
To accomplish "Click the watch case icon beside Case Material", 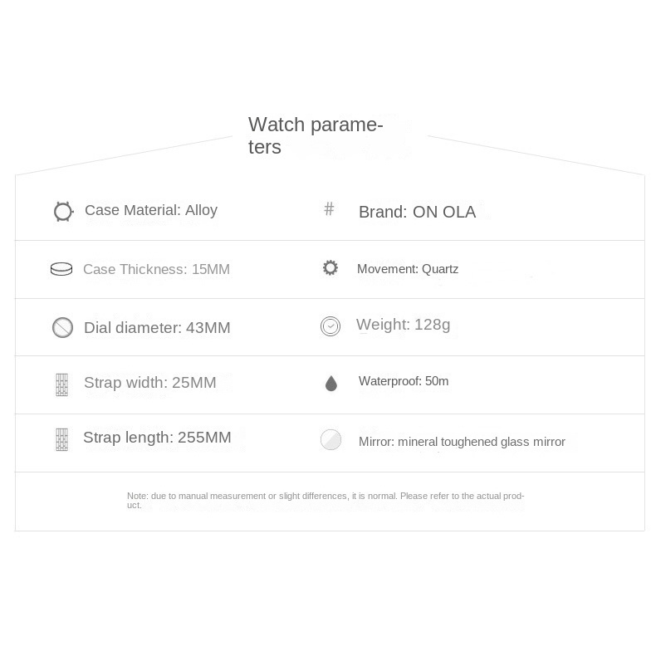I will click(x=63, y=212).
